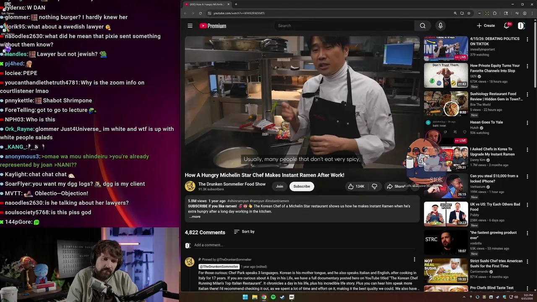537x302 pixels.
Task: Click the Add a comment field
Action: coord(304,245)
